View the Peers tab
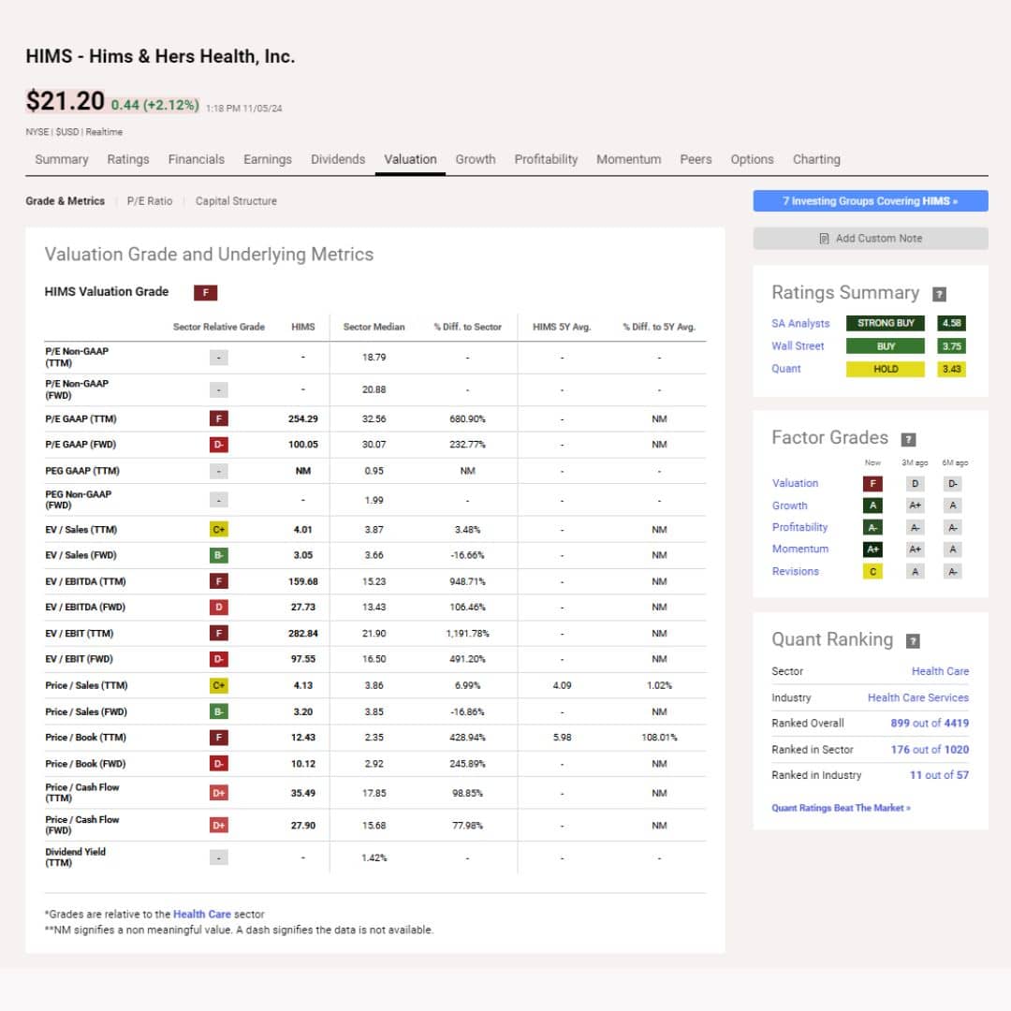Viewport: 1011px width, 1011px height. [x=696, y=159]
